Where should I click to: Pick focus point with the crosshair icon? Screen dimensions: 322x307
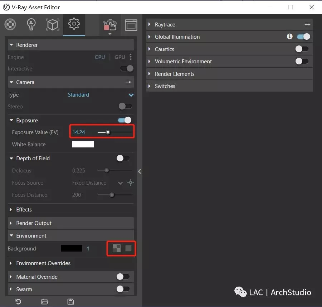point(131,182)
